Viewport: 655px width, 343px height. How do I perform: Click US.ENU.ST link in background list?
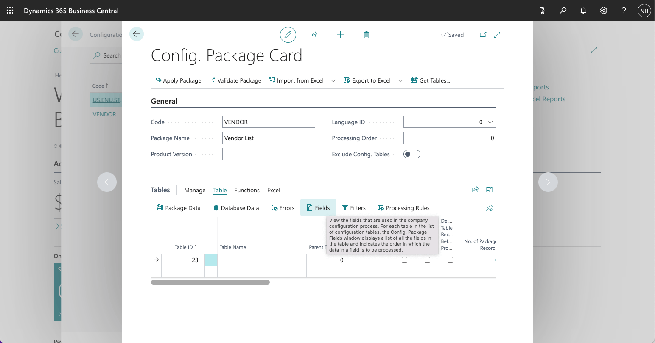(107, 100)
